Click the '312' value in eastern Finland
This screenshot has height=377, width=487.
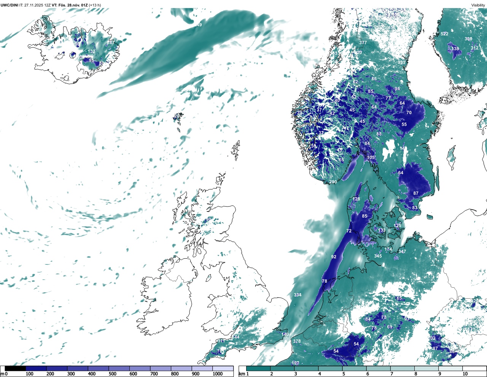pos(474,48)
